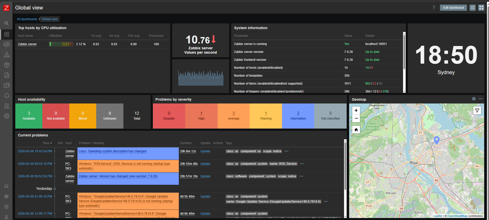The image size is (489, 220).
Task: Expand tags for WSLService problem row
Action: coord(302,164)
